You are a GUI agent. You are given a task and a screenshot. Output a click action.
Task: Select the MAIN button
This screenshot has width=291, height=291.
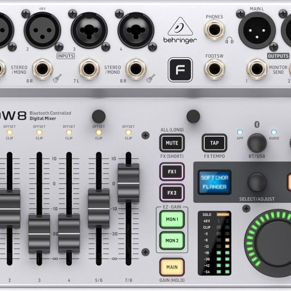click(x=172, y=267)
